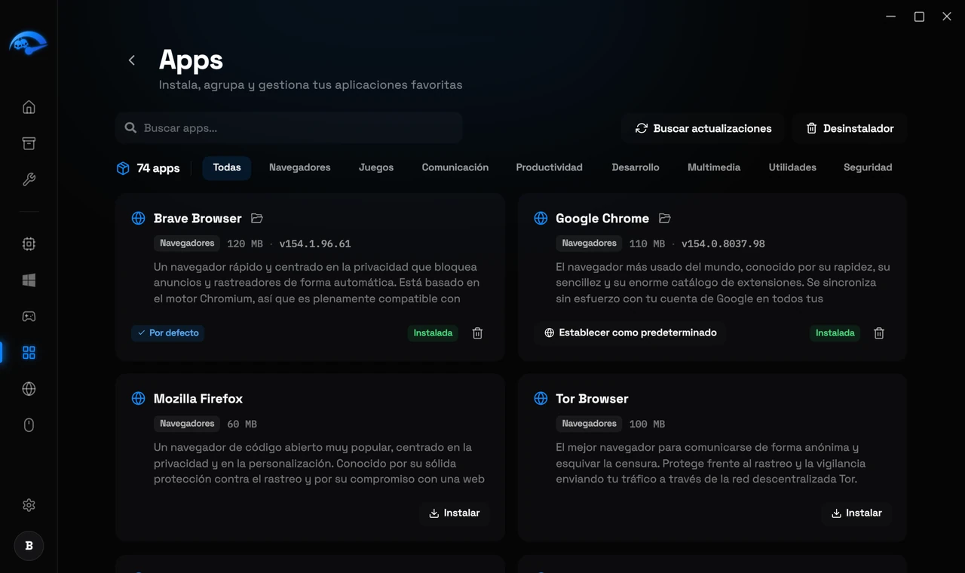This screenshot has width=965, height=573.
Task: Click the Instalada badge on Google Chrome
Action: [835, 332]
